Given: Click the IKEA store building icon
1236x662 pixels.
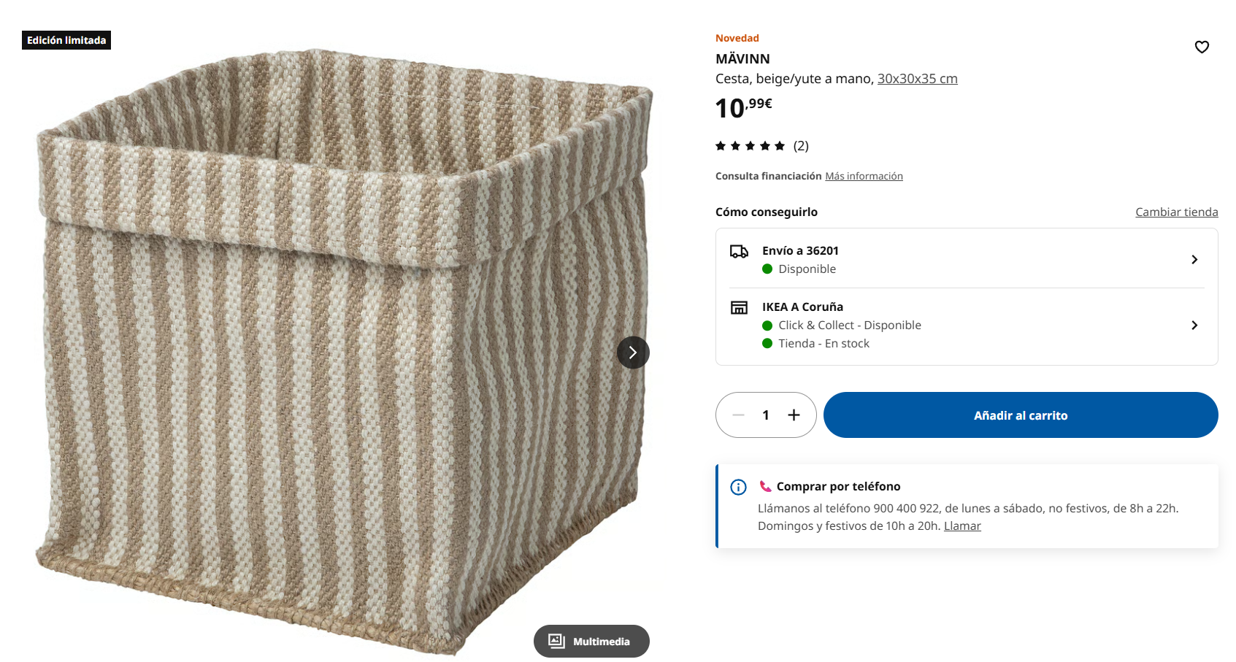Looking at the screenshot, I should point(739,307).
